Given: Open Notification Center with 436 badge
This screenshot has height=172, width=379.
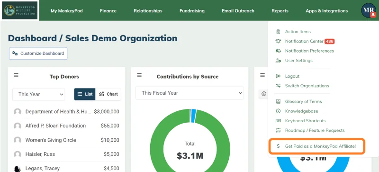Looking at the screenshot, I should [305, 41].
